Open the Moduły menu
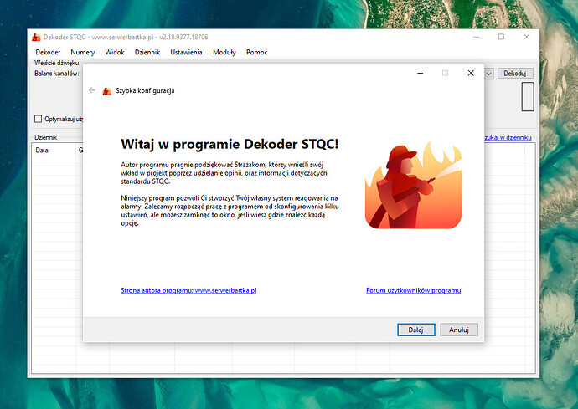This screenshot has height=409, width=578. (x=224, y=52)
